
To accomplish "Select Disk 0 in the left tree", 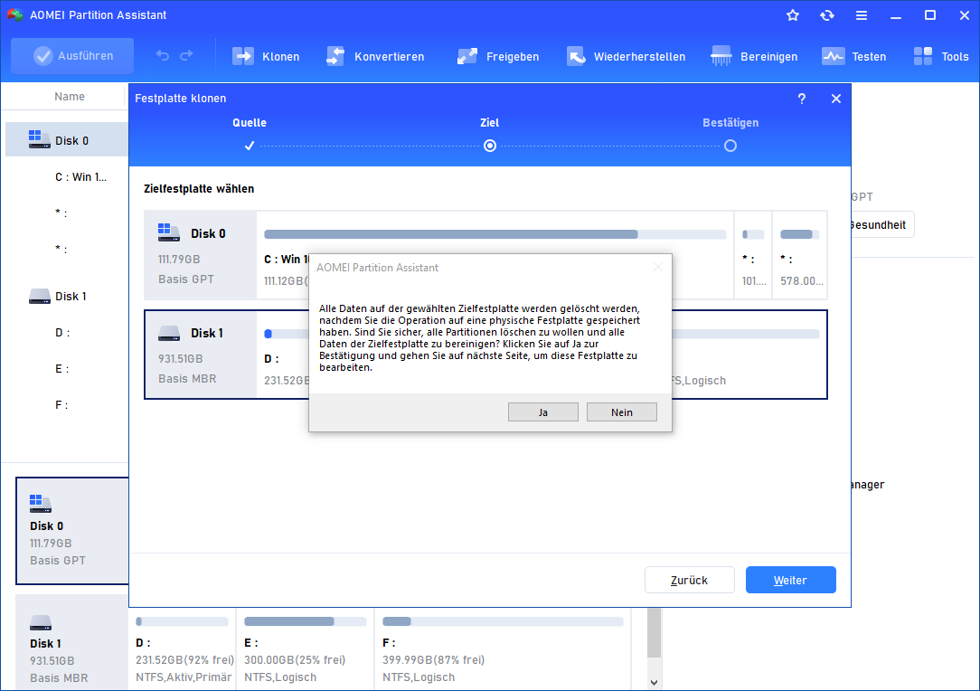I will pyautogui.click(x=67, y=140).
